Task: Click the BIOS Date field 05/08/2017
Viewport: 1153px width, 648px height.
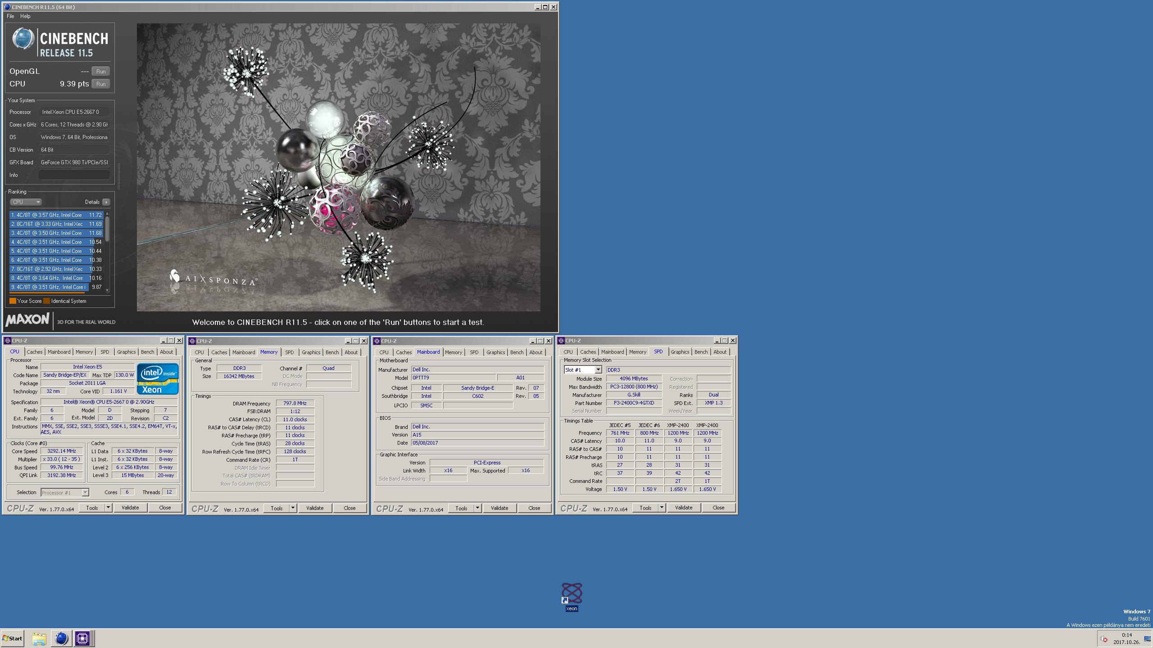Action: (x=477, y=443)
